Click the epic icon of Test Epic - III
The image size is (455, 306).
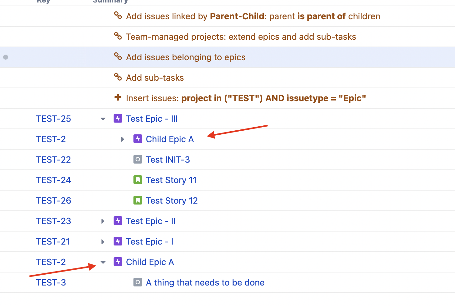tap(118, 118)
